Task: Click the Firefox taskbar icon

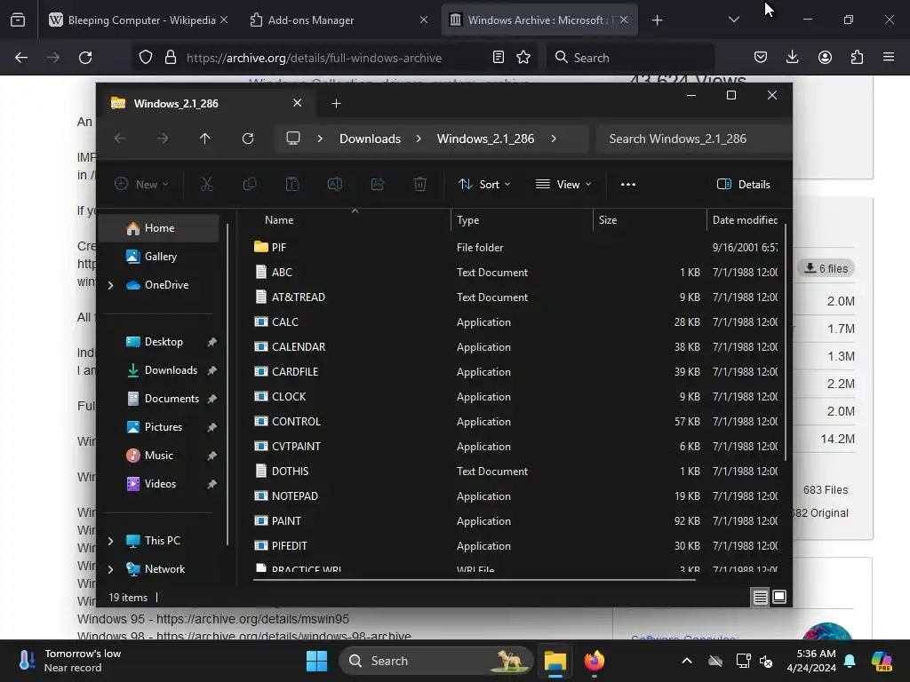Action: pyautogui.click(x=594, y=661)
